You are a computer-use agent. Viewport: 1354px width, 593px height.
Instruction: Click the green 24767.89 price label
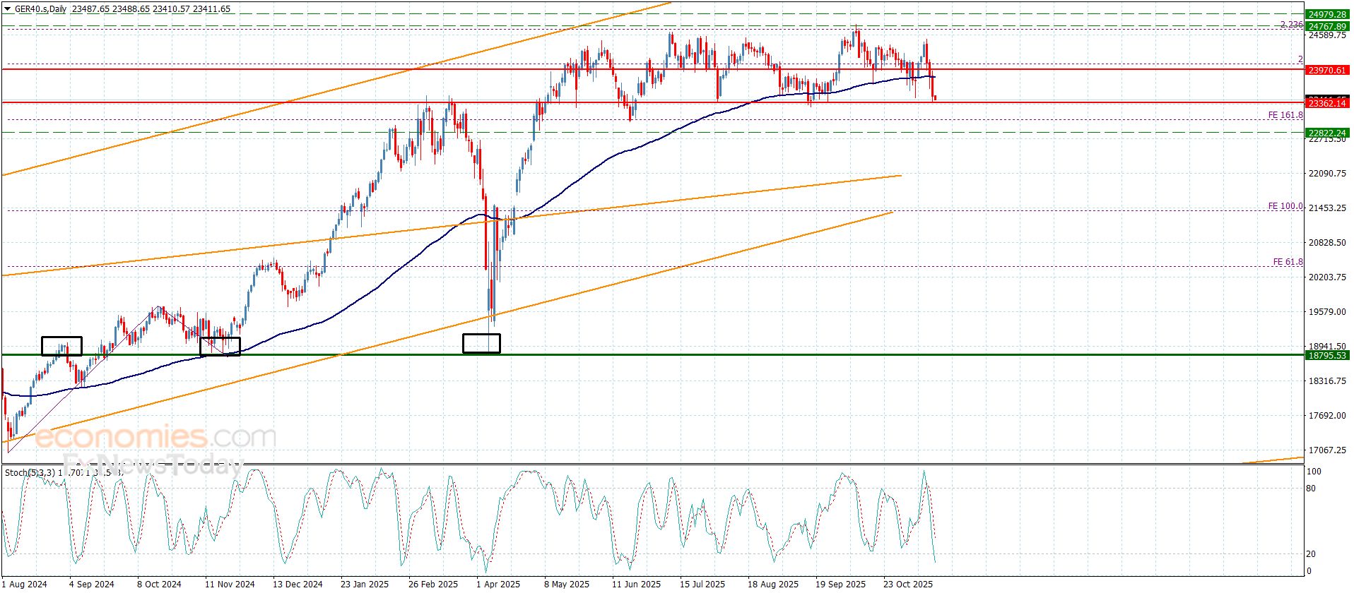1327,26
